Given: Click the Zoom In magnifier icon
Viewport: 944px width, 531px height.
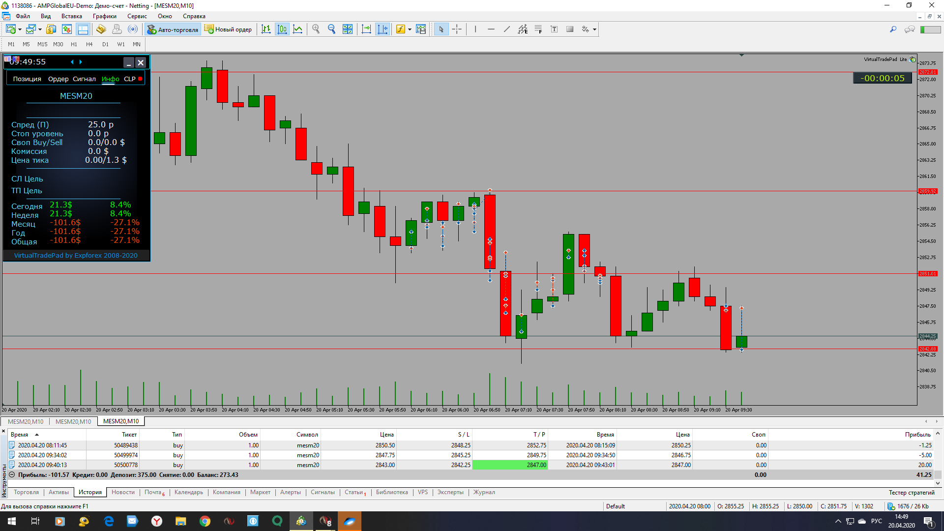Looking at the screenshot, I should 316,29.
